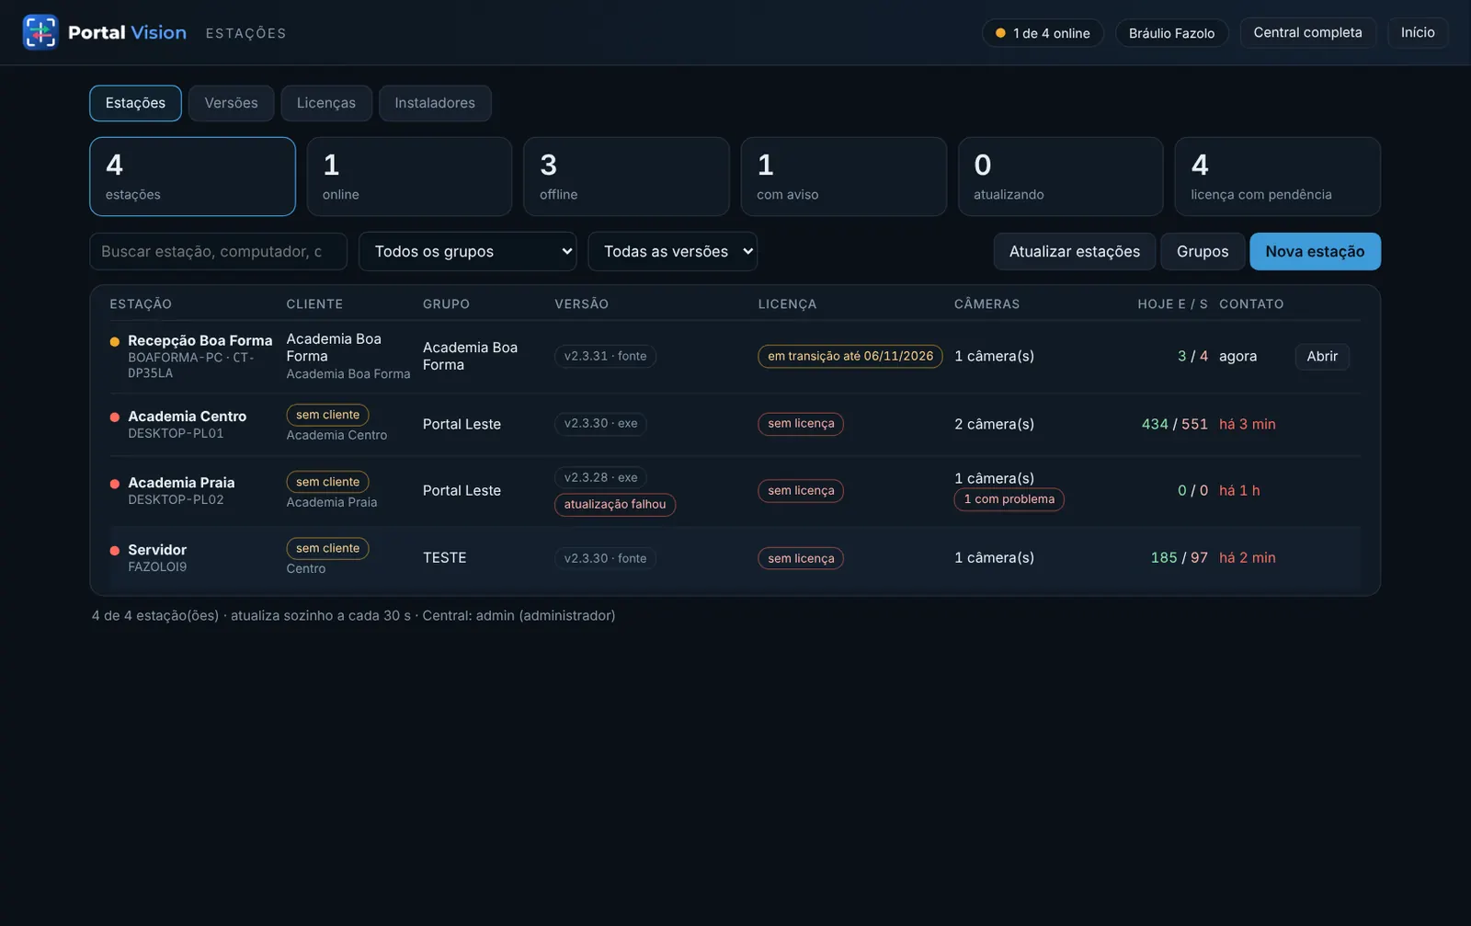This screenshot has height=926, width=1471.
Task: Select the 1 online summary card
Action: click(x=409, y=177)
